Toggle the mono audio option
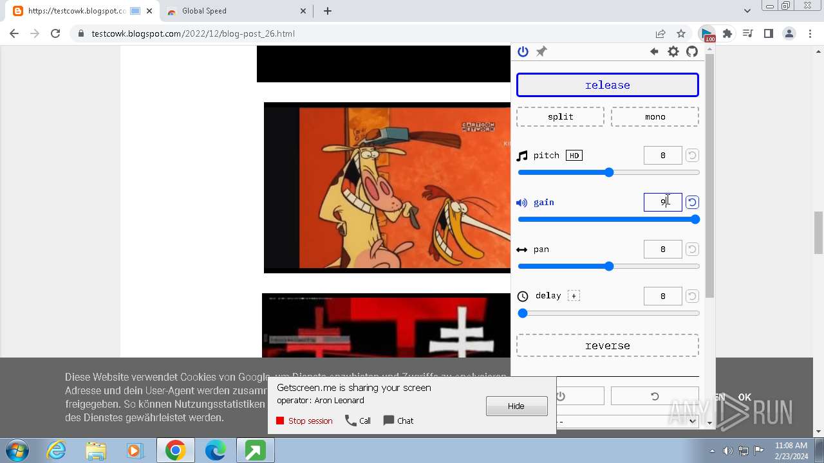Viewport: 824px width, 463px height. [655, 116]
